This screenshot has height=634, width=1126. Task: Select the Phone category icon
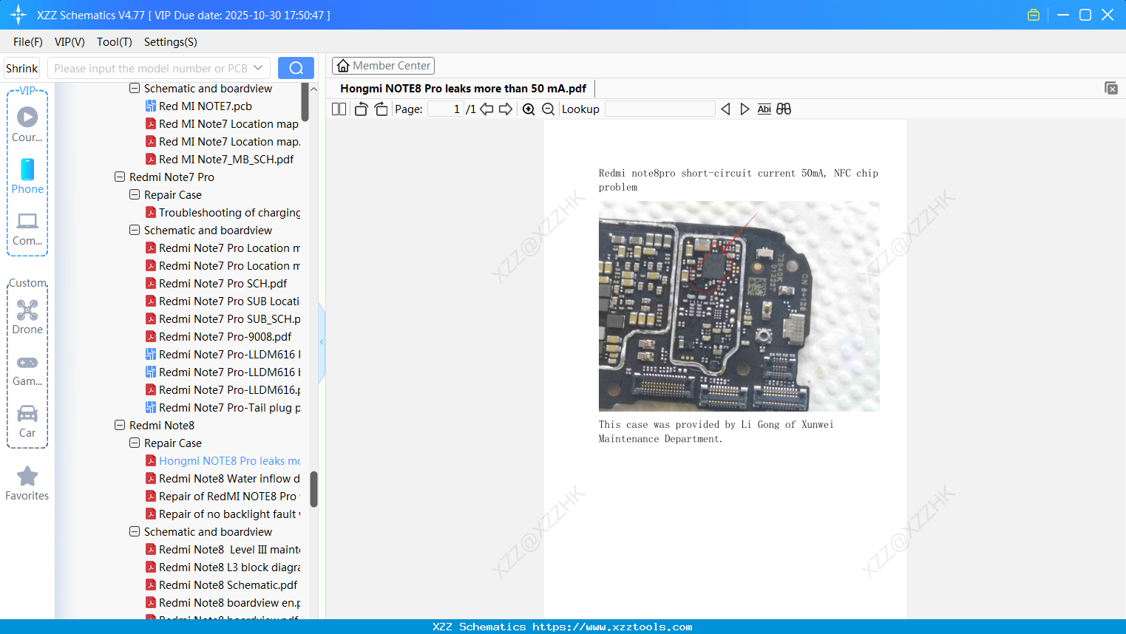click(27, 176)
